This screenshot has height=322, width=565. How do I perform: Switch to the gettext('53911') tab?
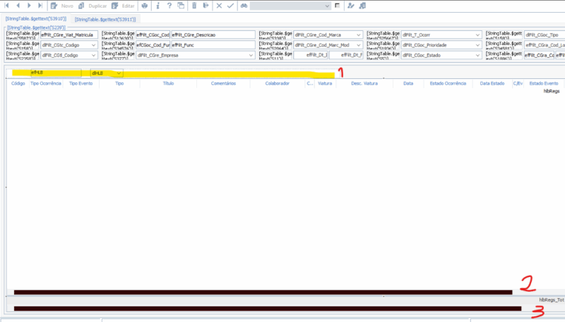pos(105,20)
